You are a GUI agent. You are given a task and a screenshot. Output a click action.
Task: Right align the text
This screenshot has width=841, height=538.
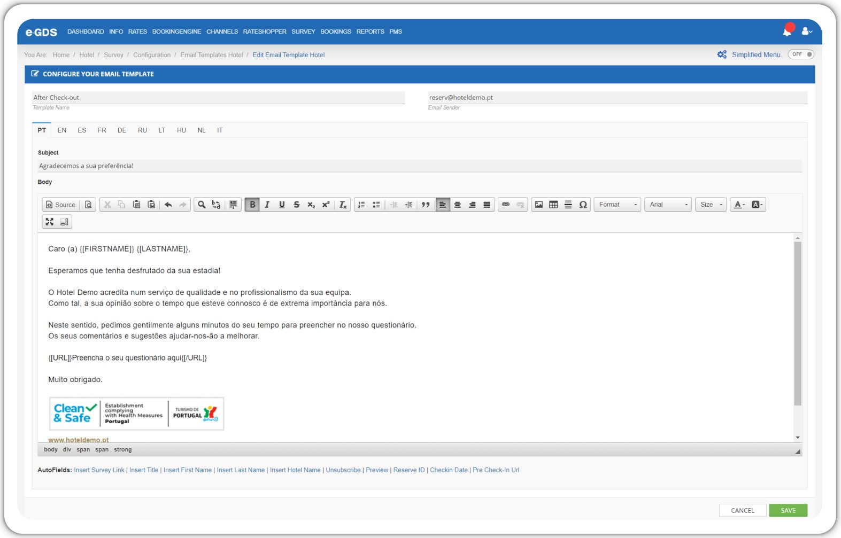[x=472, y=205]
